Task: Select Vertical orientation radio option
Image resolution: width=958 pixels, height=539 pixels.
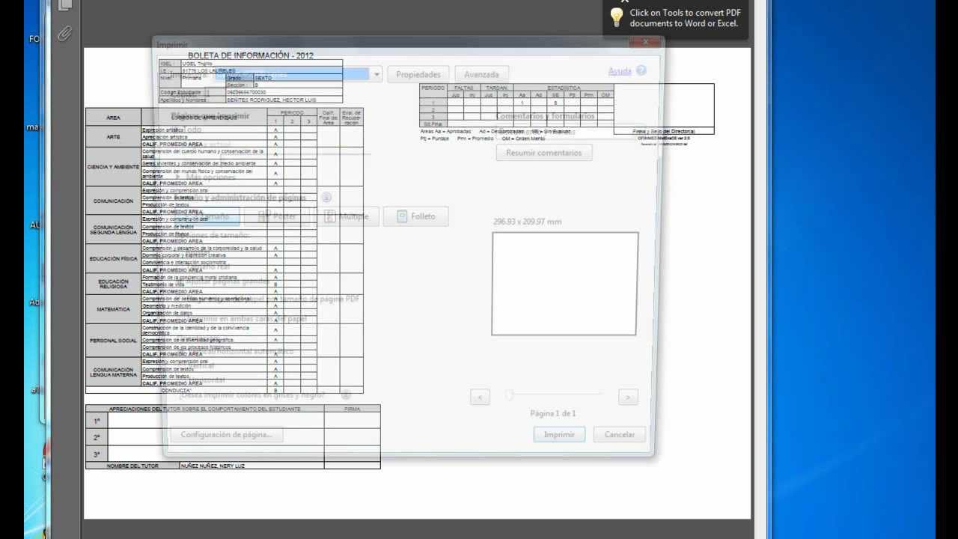Action: pos(196,366)
